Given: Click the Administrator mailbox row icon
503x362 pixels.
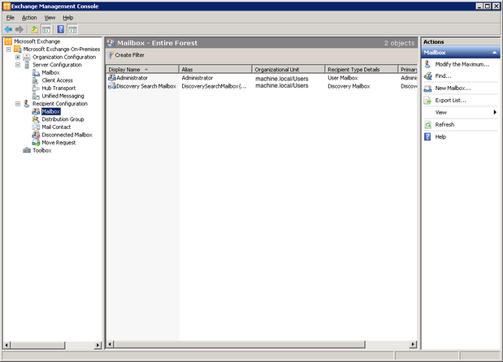Looking at the screenshot, I should (112, 78).
